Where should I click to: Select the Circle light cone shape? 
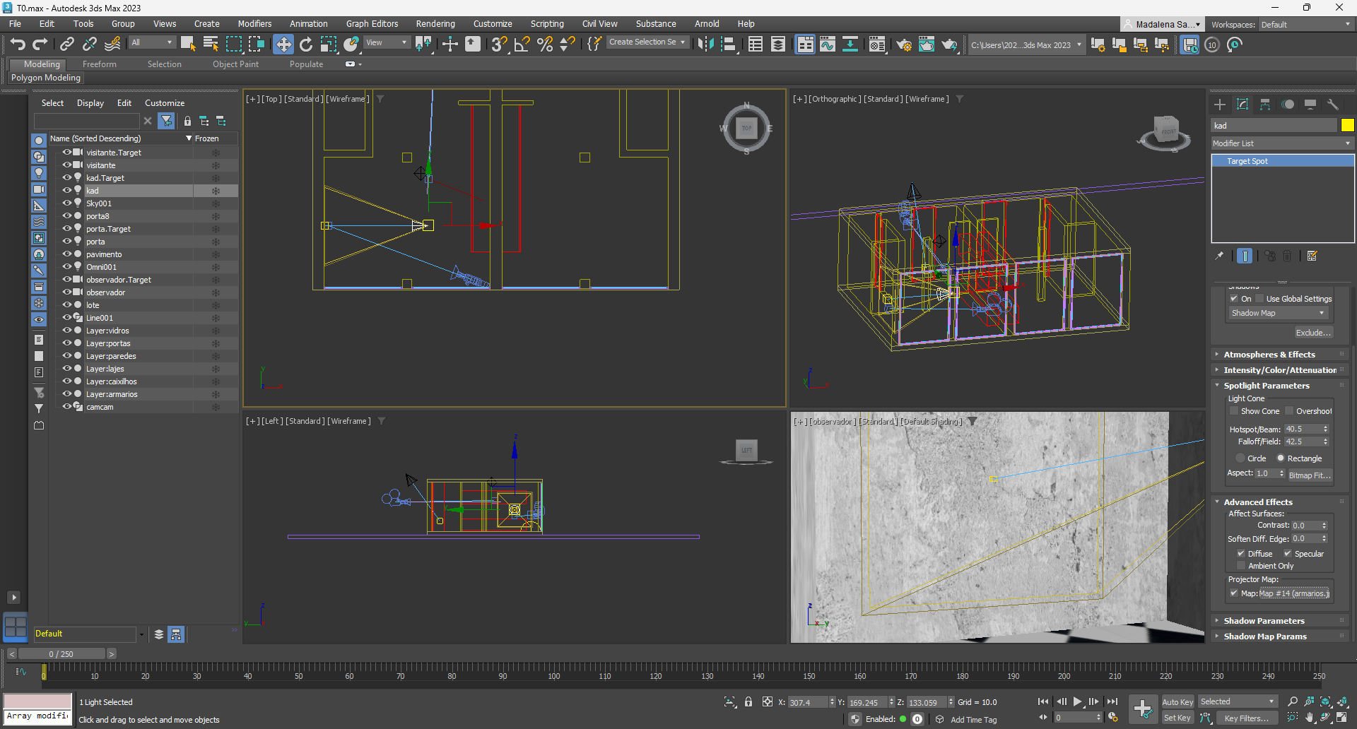pyautogui.click(x=1240, y=458)
